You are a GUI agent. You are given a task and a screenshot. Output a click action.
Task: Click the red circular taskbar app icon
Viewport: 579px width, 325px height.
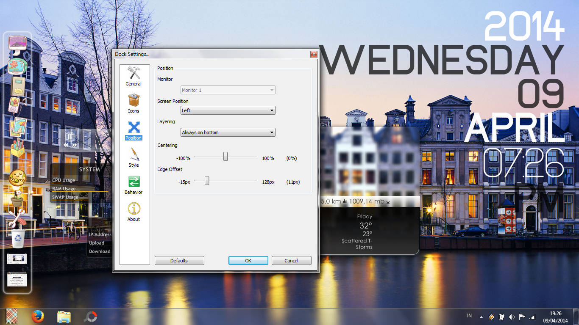pos(90,317)
